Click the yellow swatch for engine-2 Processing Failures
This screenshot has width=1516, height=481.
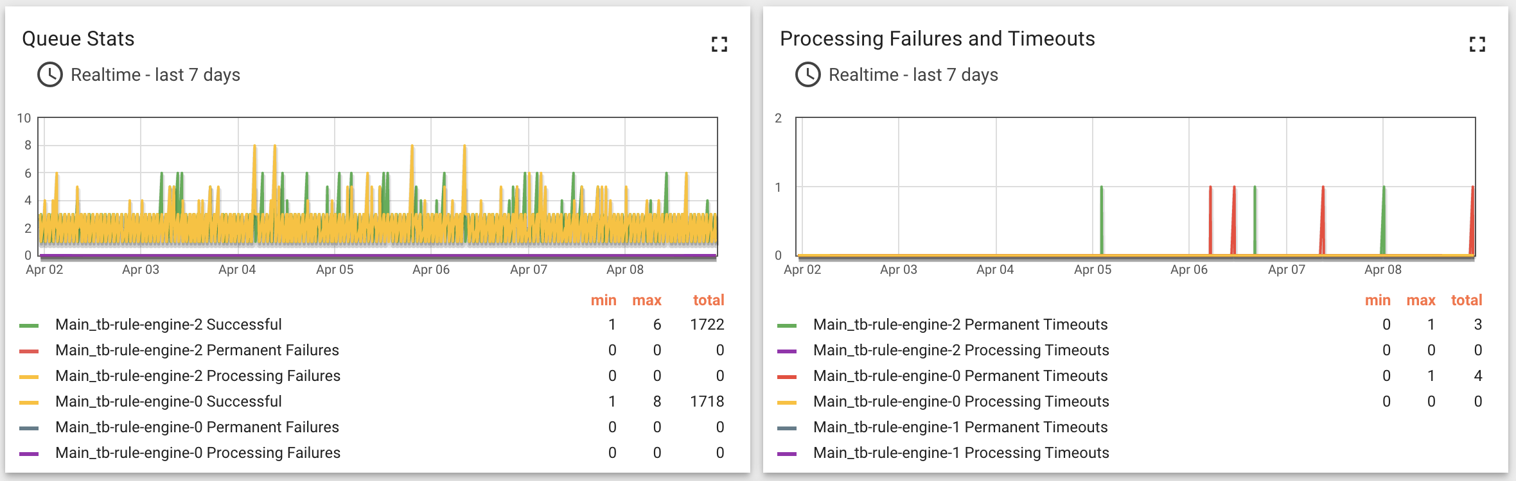click(x=29, y=377)
